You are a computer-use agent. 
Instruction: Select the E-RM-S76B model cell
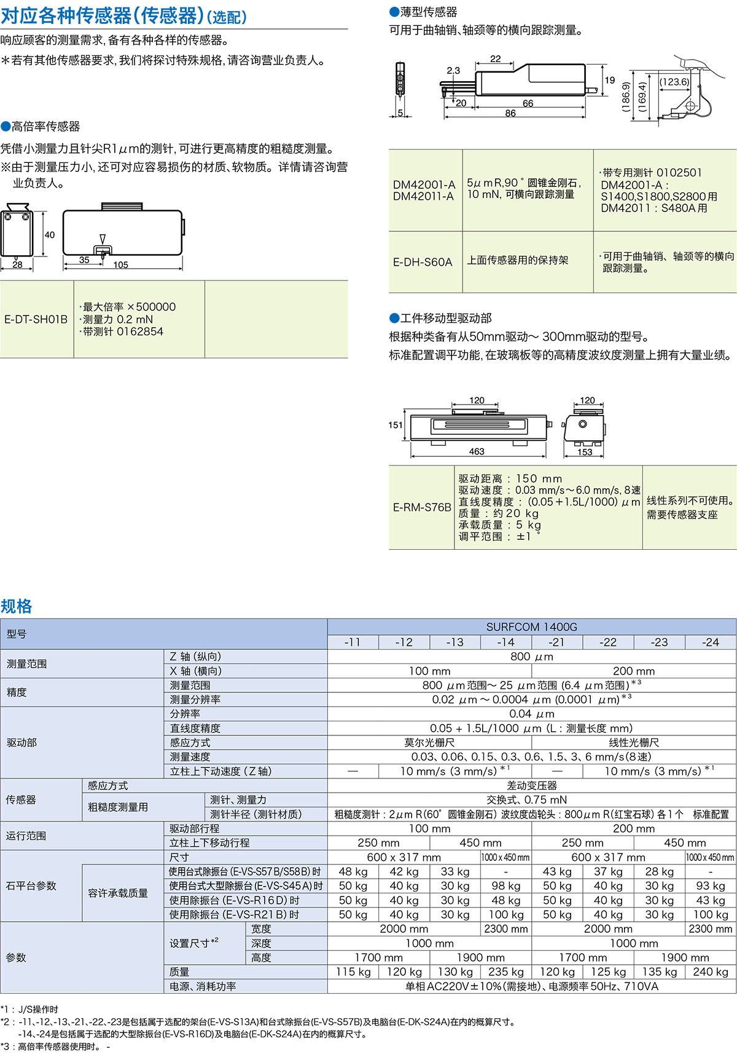[422, 507]
